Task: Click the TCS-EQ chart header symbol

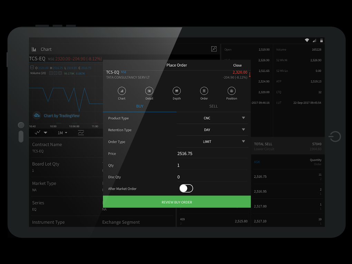Action: (37, 59)
